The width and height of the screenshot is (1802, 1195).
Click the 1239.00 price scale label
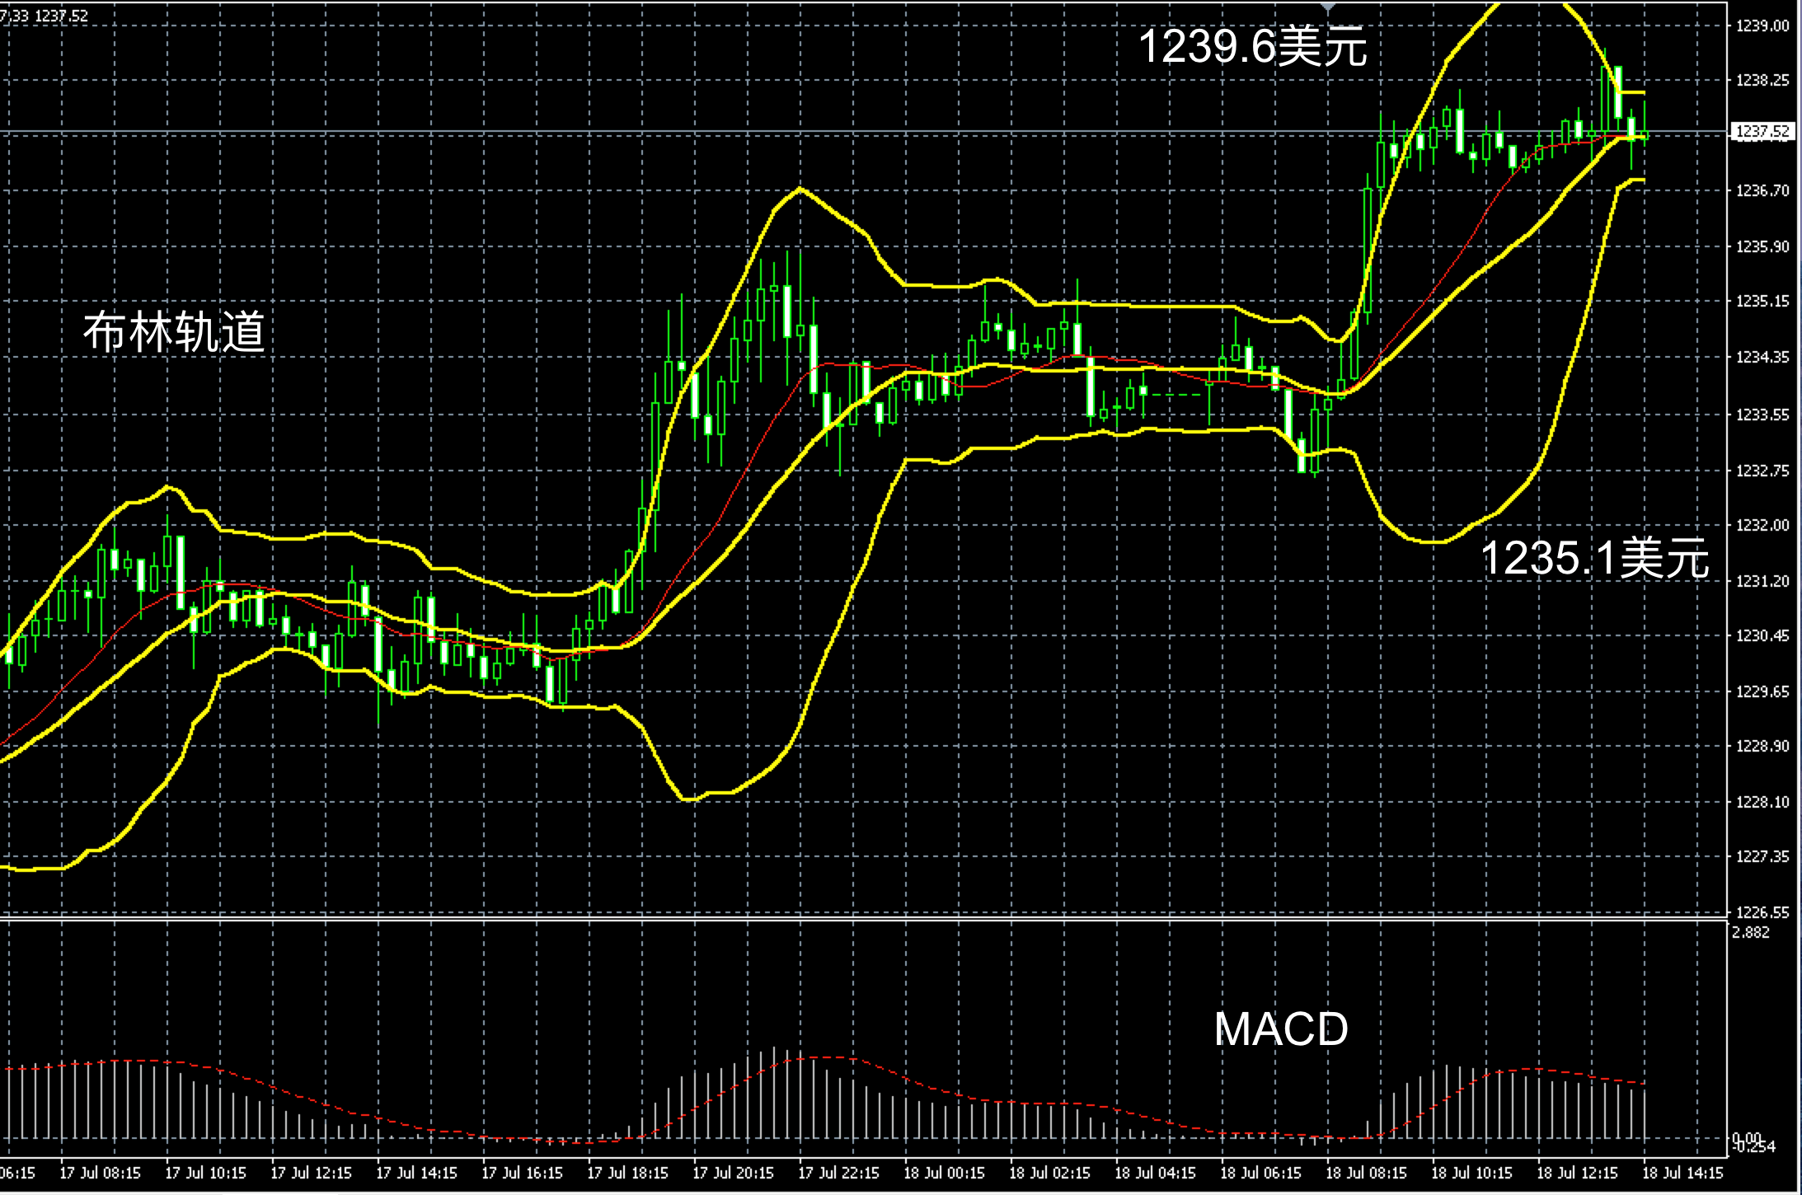1762,26
